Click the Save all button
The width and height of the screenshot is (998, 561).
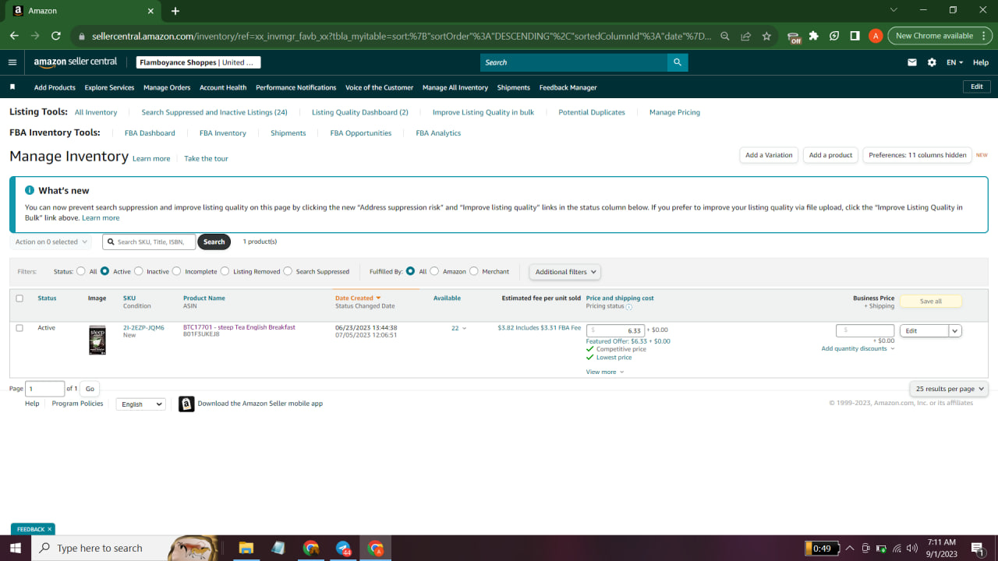tap(931, 301)
